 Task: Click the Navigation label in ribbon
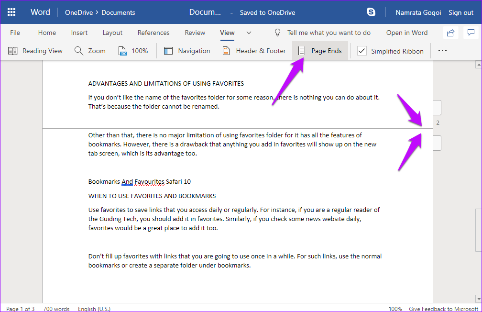(x=194, y=51)
